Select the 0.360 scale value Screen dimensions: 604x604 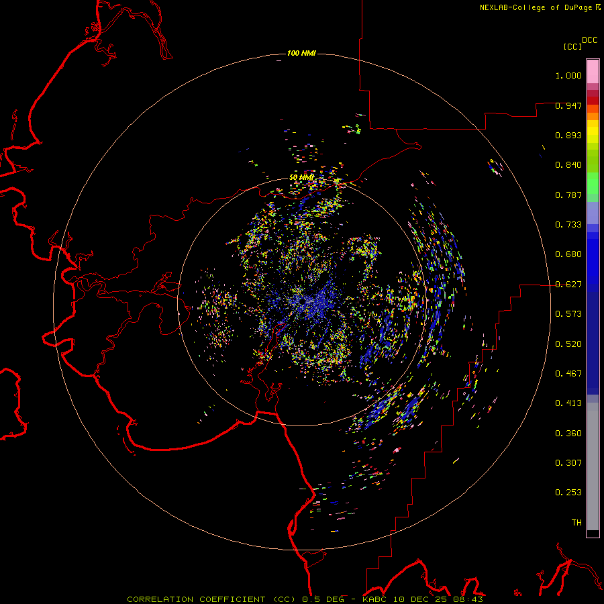coord(568,434)
